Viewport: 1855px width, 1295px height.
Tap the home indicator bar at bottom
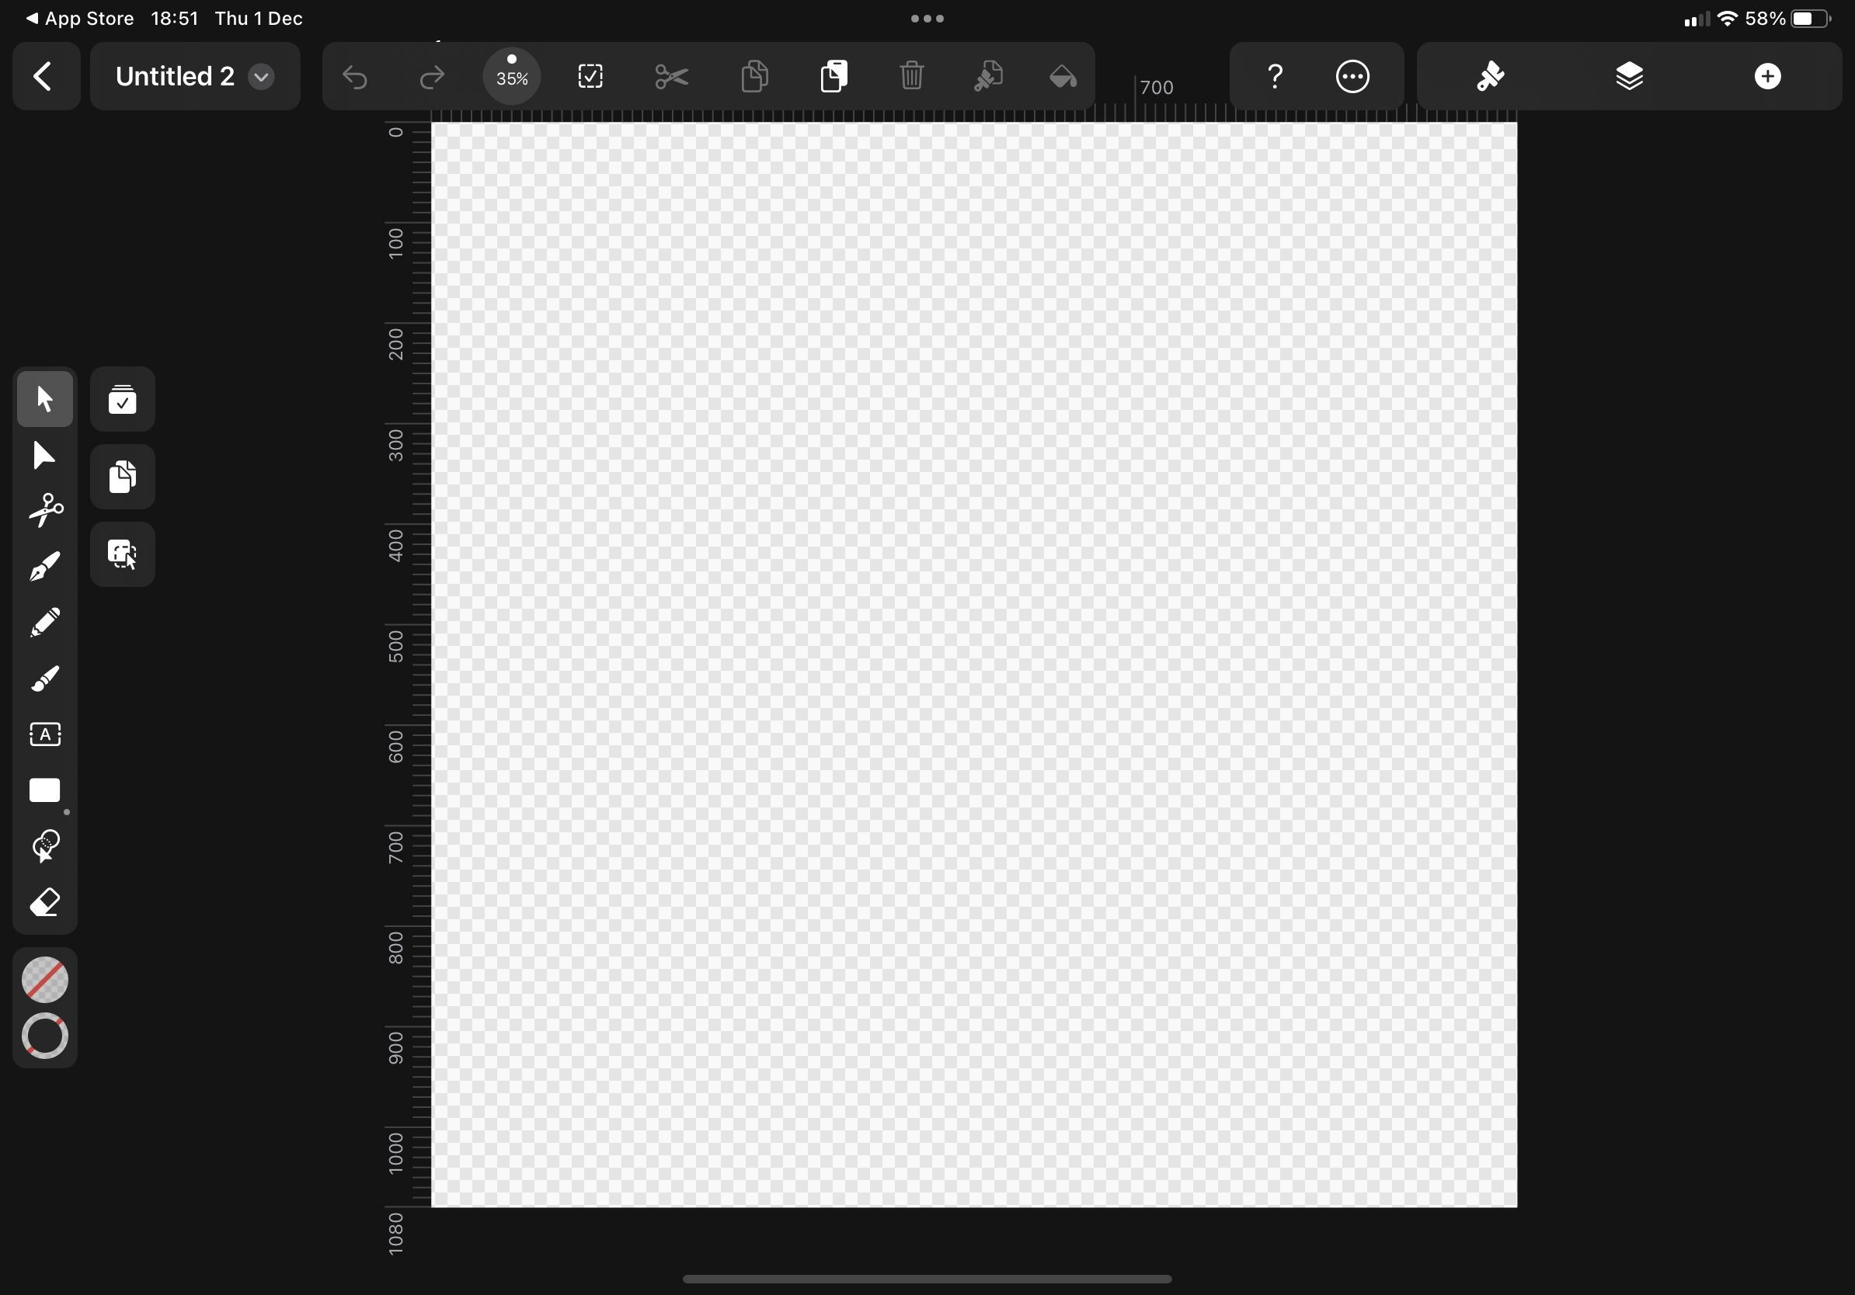(x=927, y=1279)
